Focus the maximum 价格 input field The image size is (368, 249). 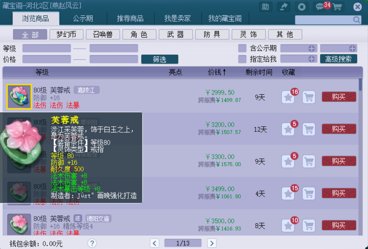(x=114, y=59)
